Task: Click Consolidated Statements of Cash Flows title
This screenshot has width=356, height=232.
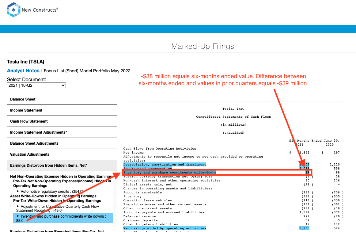Action: click(x=233, y=117)
